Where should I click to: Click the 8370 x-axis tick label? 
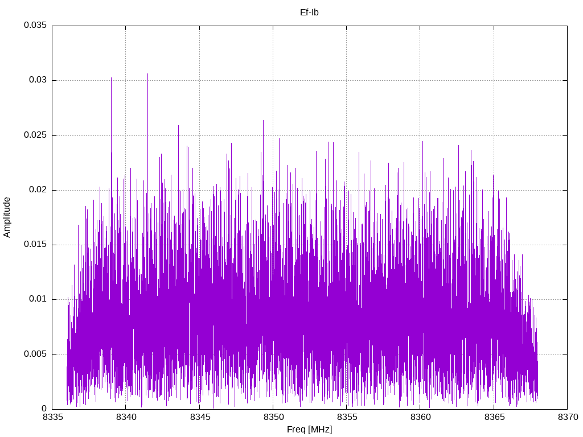[x=568, y=417]
